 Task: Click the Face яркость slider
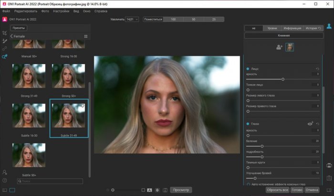283,79
